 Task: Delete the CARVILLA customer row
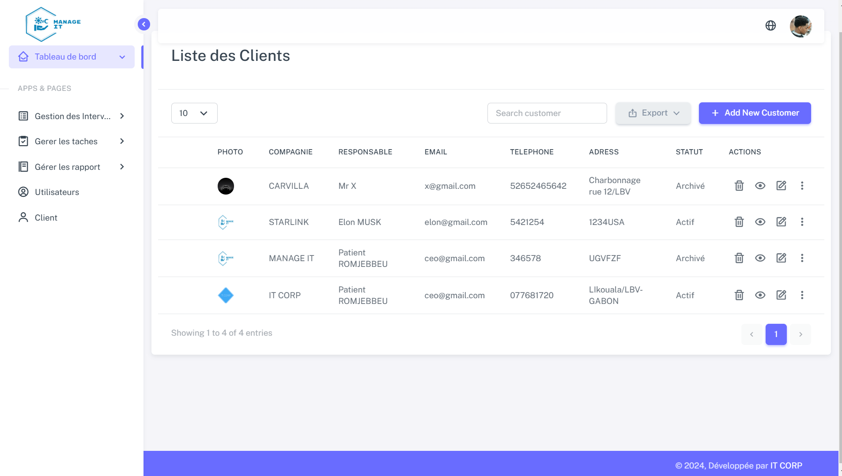[x=739, y=186]
